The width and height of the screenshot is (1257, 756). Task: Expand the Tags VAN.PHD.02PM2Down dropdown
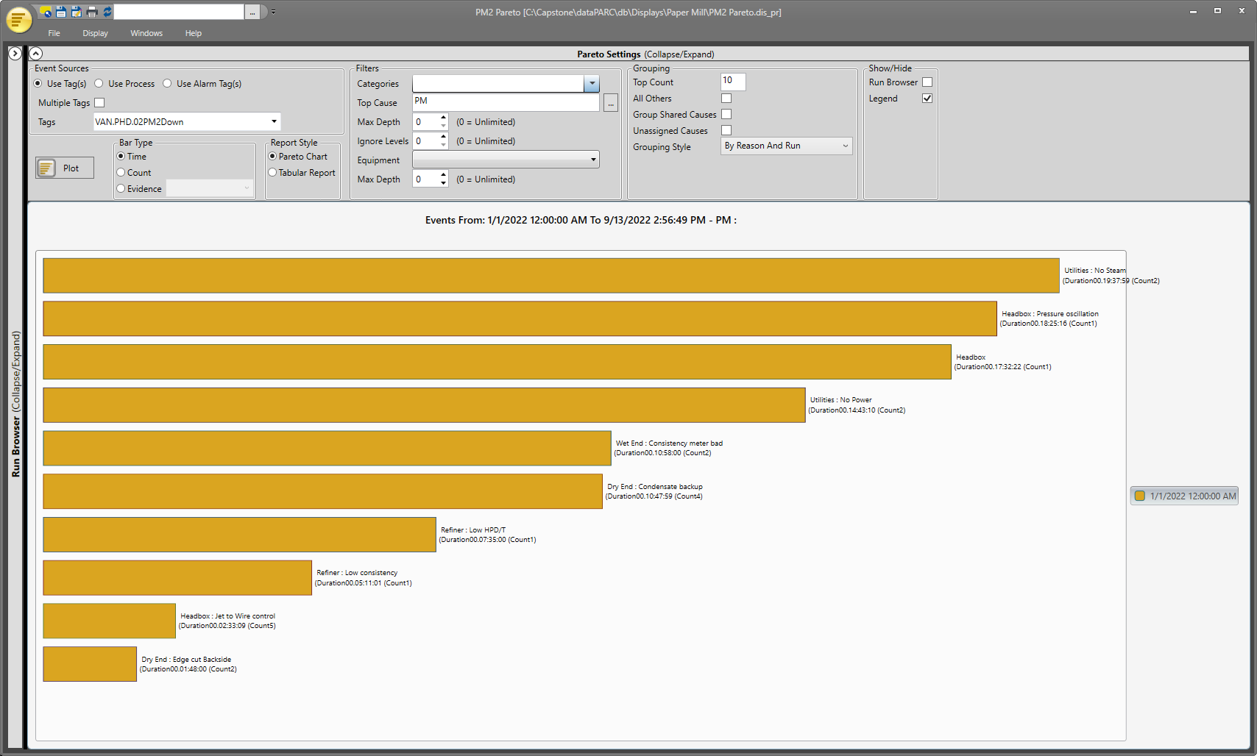pos(274,122)
